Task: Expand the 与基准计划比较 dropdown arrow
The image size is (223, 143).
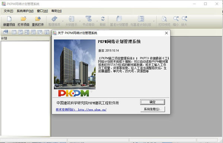Action: 154,21
